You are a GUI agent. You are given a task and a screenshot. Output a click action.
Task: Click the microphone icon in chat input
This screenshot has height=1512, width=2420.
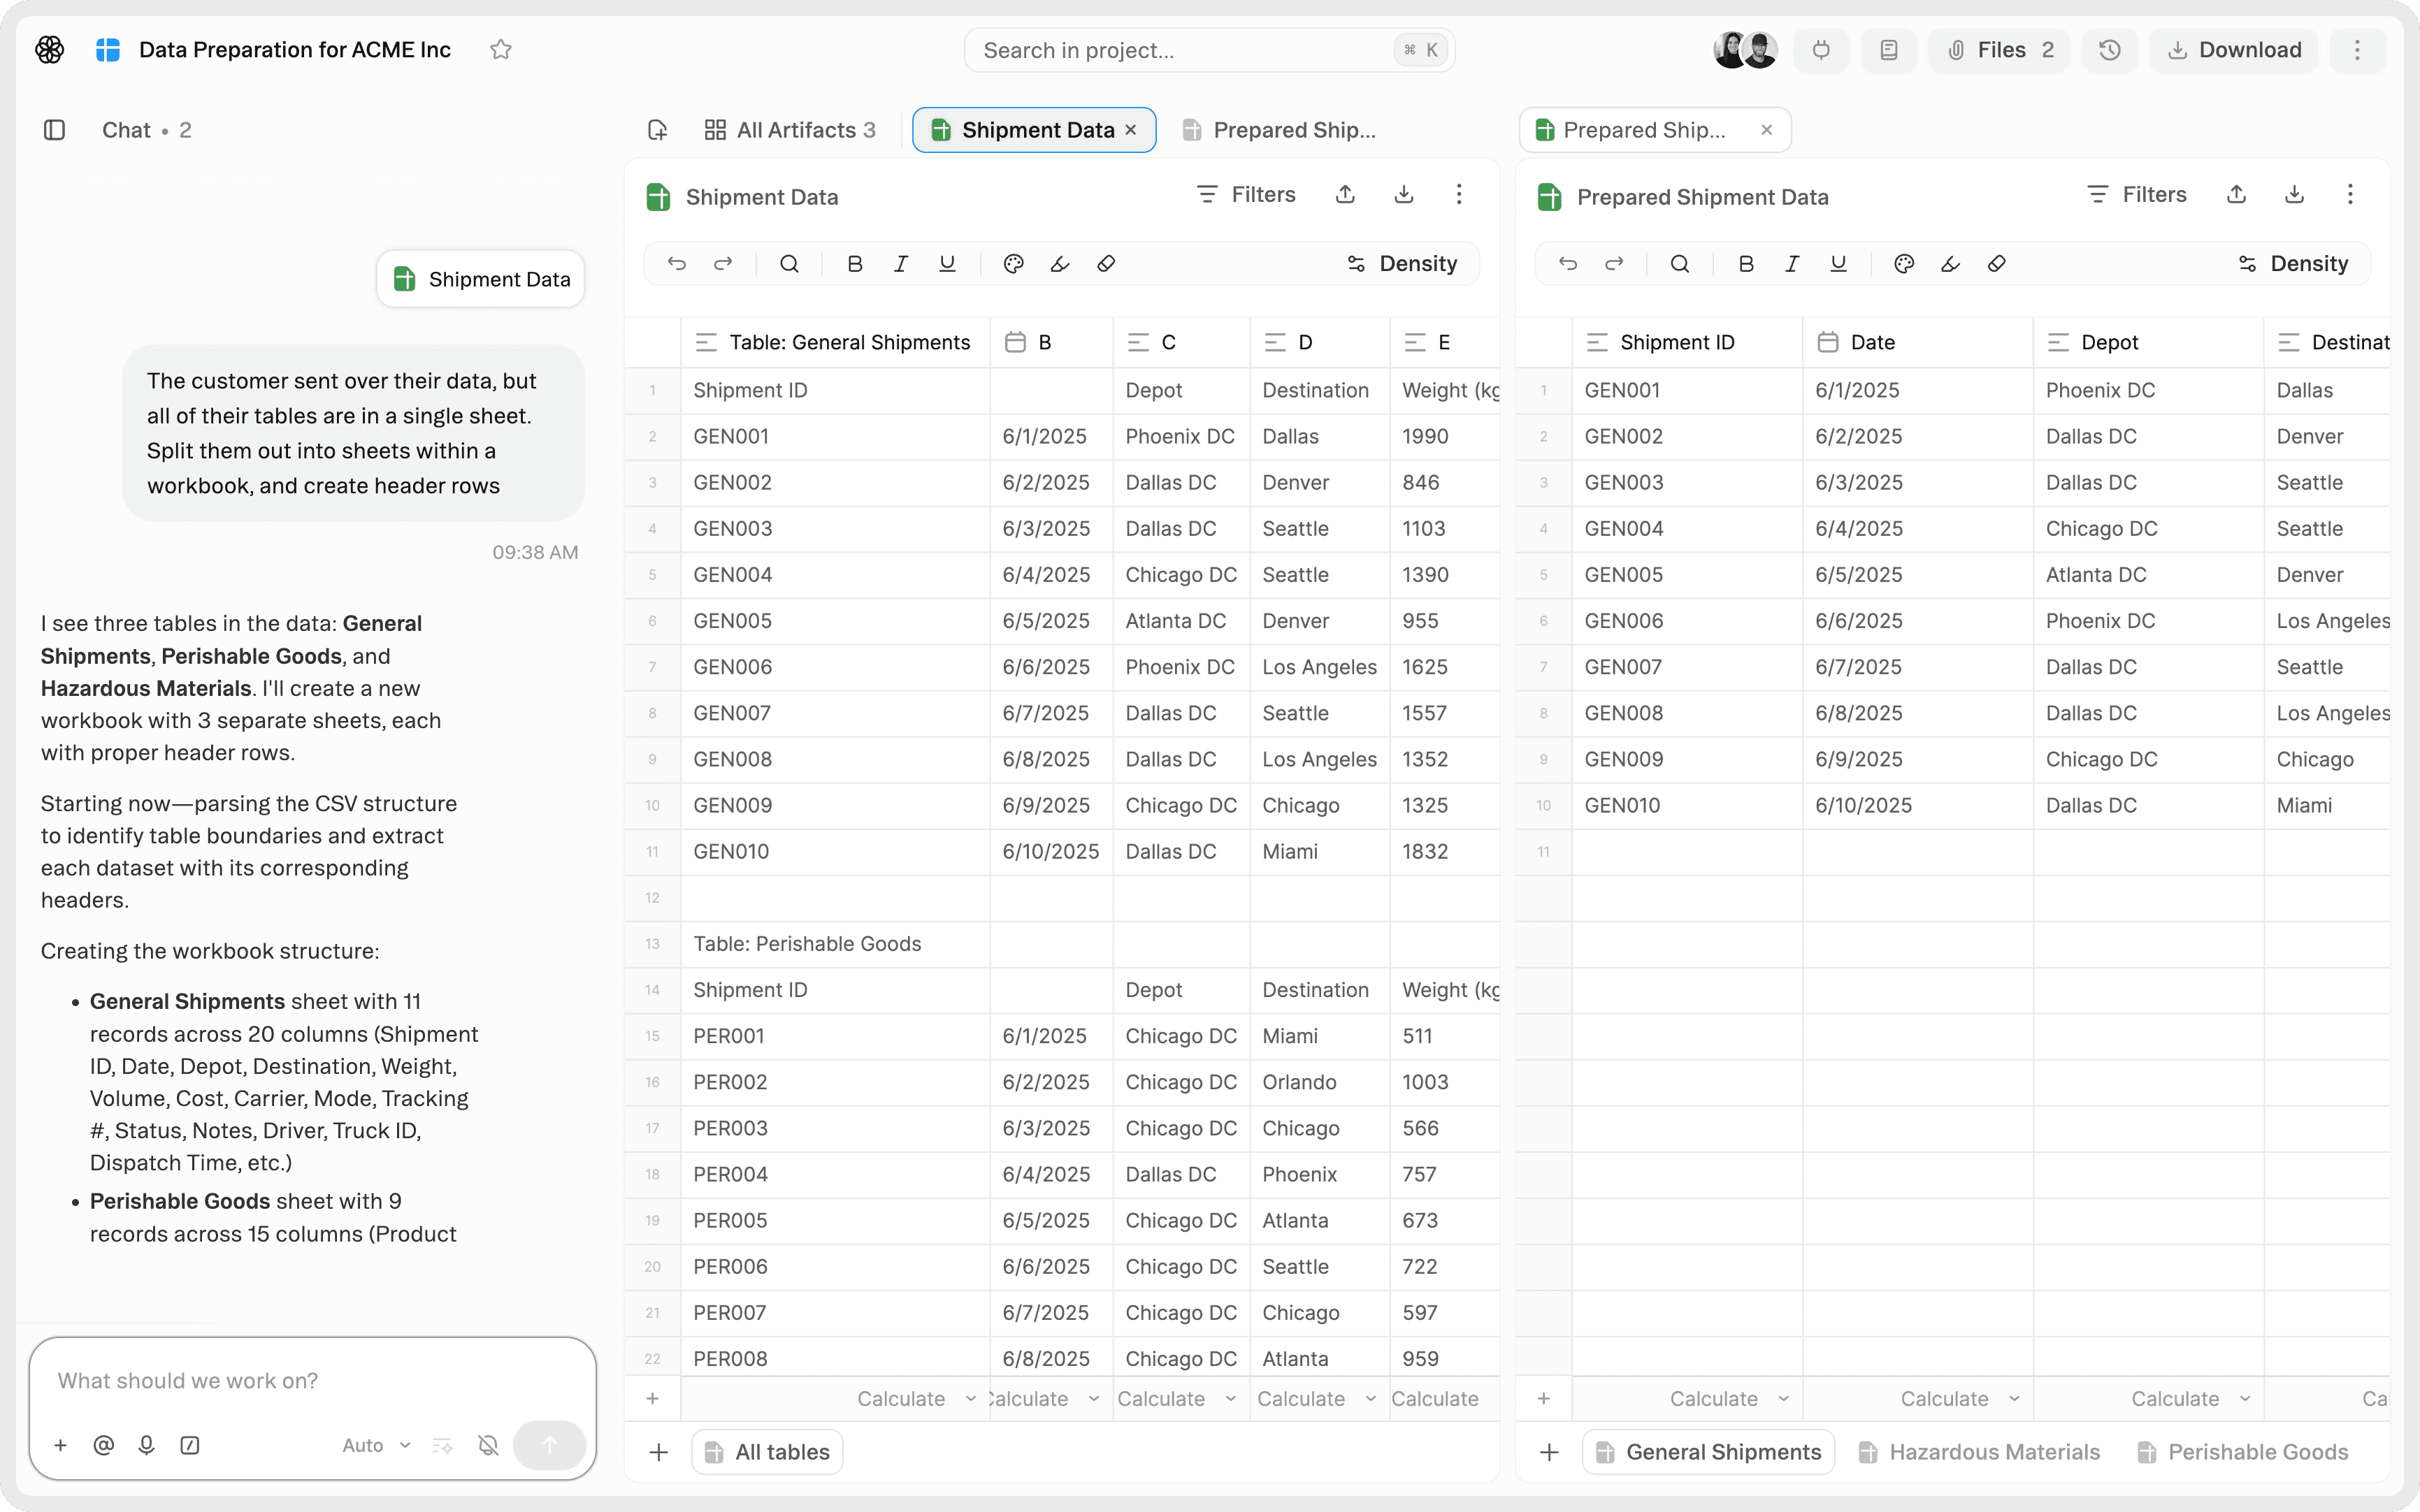[147, 1445]
